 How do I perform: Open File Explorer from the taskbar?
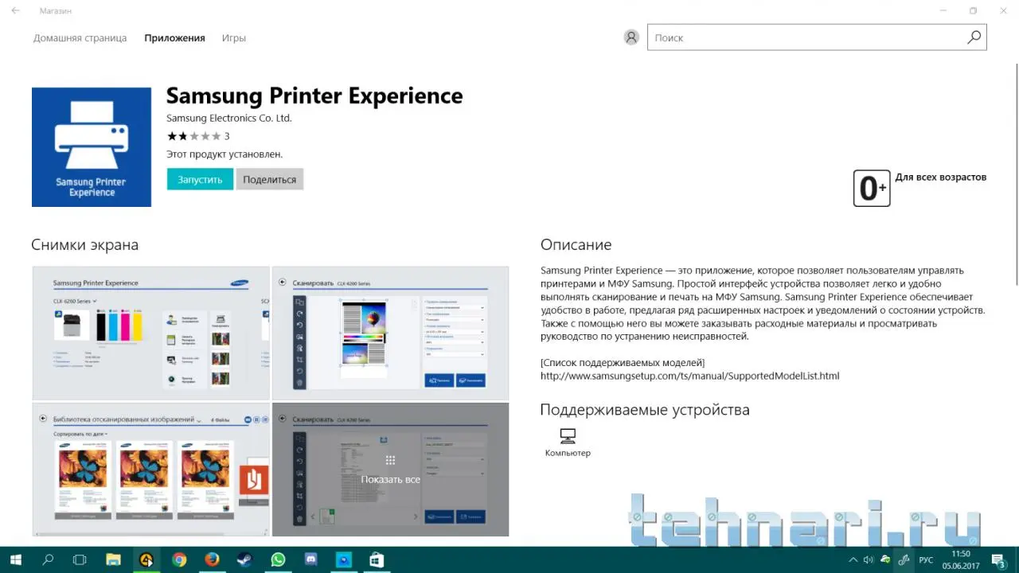pyautogui.click(x=113, y=559)
